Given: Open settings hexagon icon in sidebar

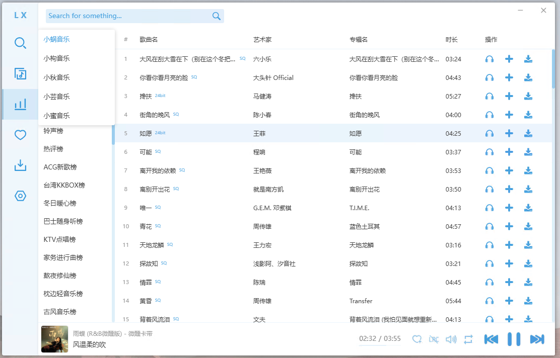Looking at the screenshot, I should [x=20, y=196].
